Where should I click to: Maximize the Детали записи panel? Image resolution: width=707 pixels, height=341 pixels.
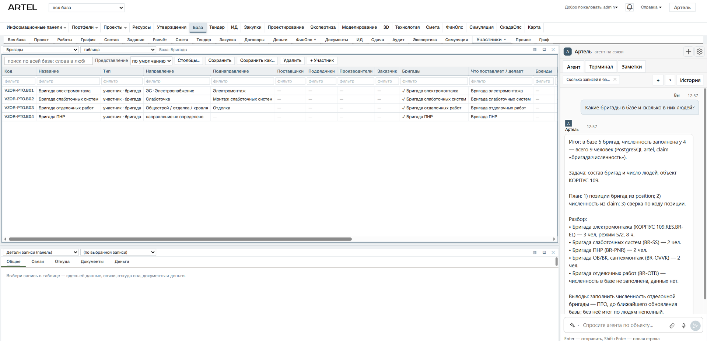pos(544,253)
